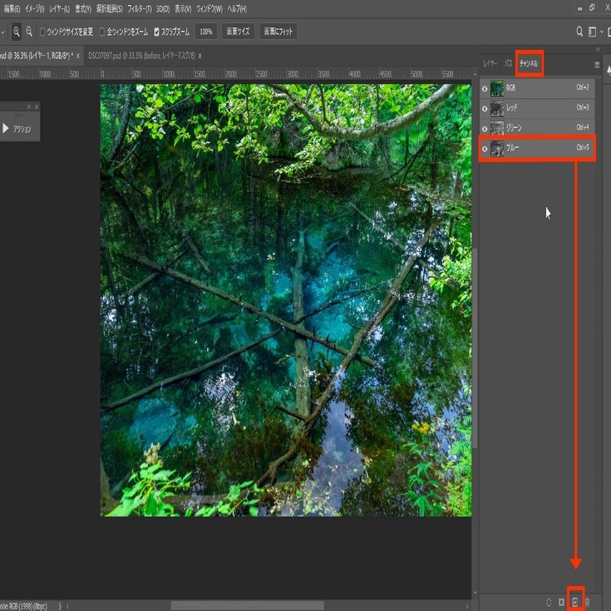The height and width of the screenshot is (611, 611).
Task: Click the search magnifier icon at top right
Action: tap(579, 32)
